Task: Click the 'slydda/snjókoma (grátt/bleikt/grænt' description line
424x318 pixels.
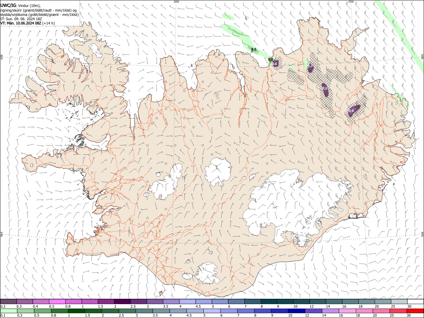Action: tap(39, 15)
